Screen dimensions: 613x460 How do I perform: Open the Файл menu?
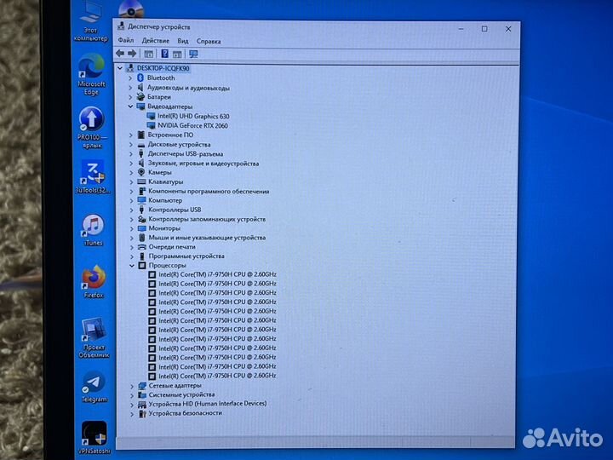126,40
